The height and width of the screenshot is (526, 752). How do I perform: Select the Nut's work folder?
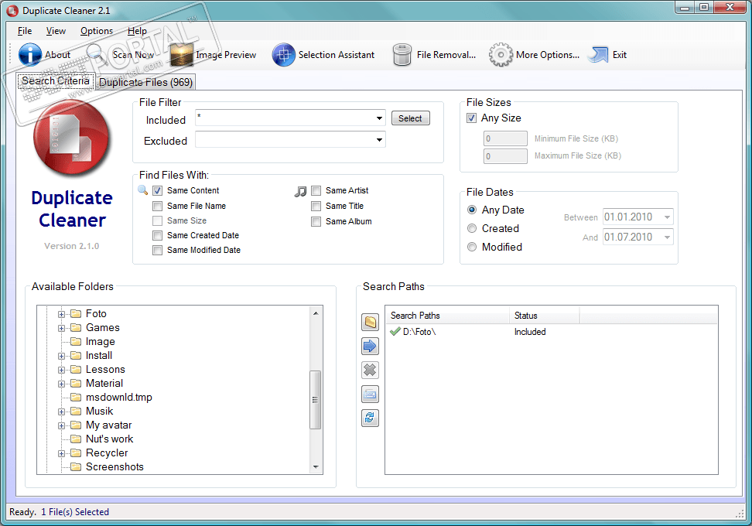pos(109,439)
